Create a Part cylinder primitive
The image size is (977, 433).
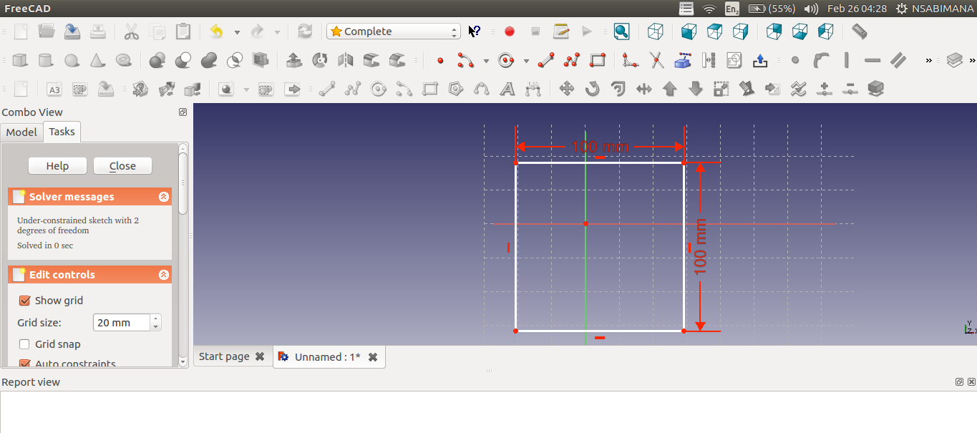[x=45, y=60]
